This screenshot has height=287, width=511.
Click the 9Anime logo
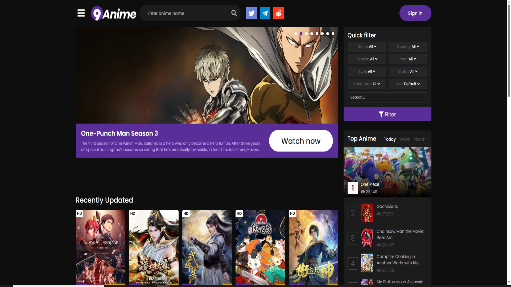[x=114, y=13]
